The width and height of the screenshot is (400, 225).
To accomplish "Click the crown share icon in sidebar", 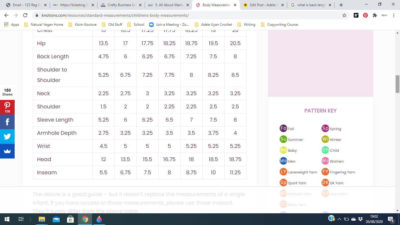I will 7,151.
